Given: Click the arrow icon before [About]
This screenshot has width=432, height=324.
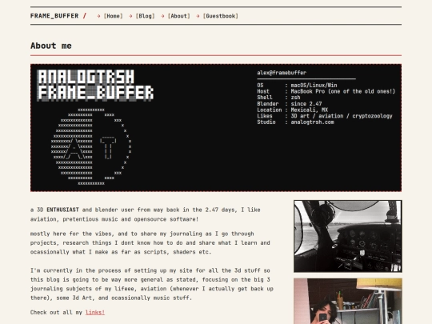Looking at the screenshot, I should click(163, 16).
